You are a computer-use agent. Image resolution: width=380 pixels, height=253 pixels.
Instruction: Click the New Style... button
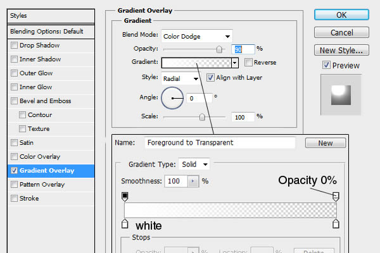pyautogui.click(x=341, y=50)
